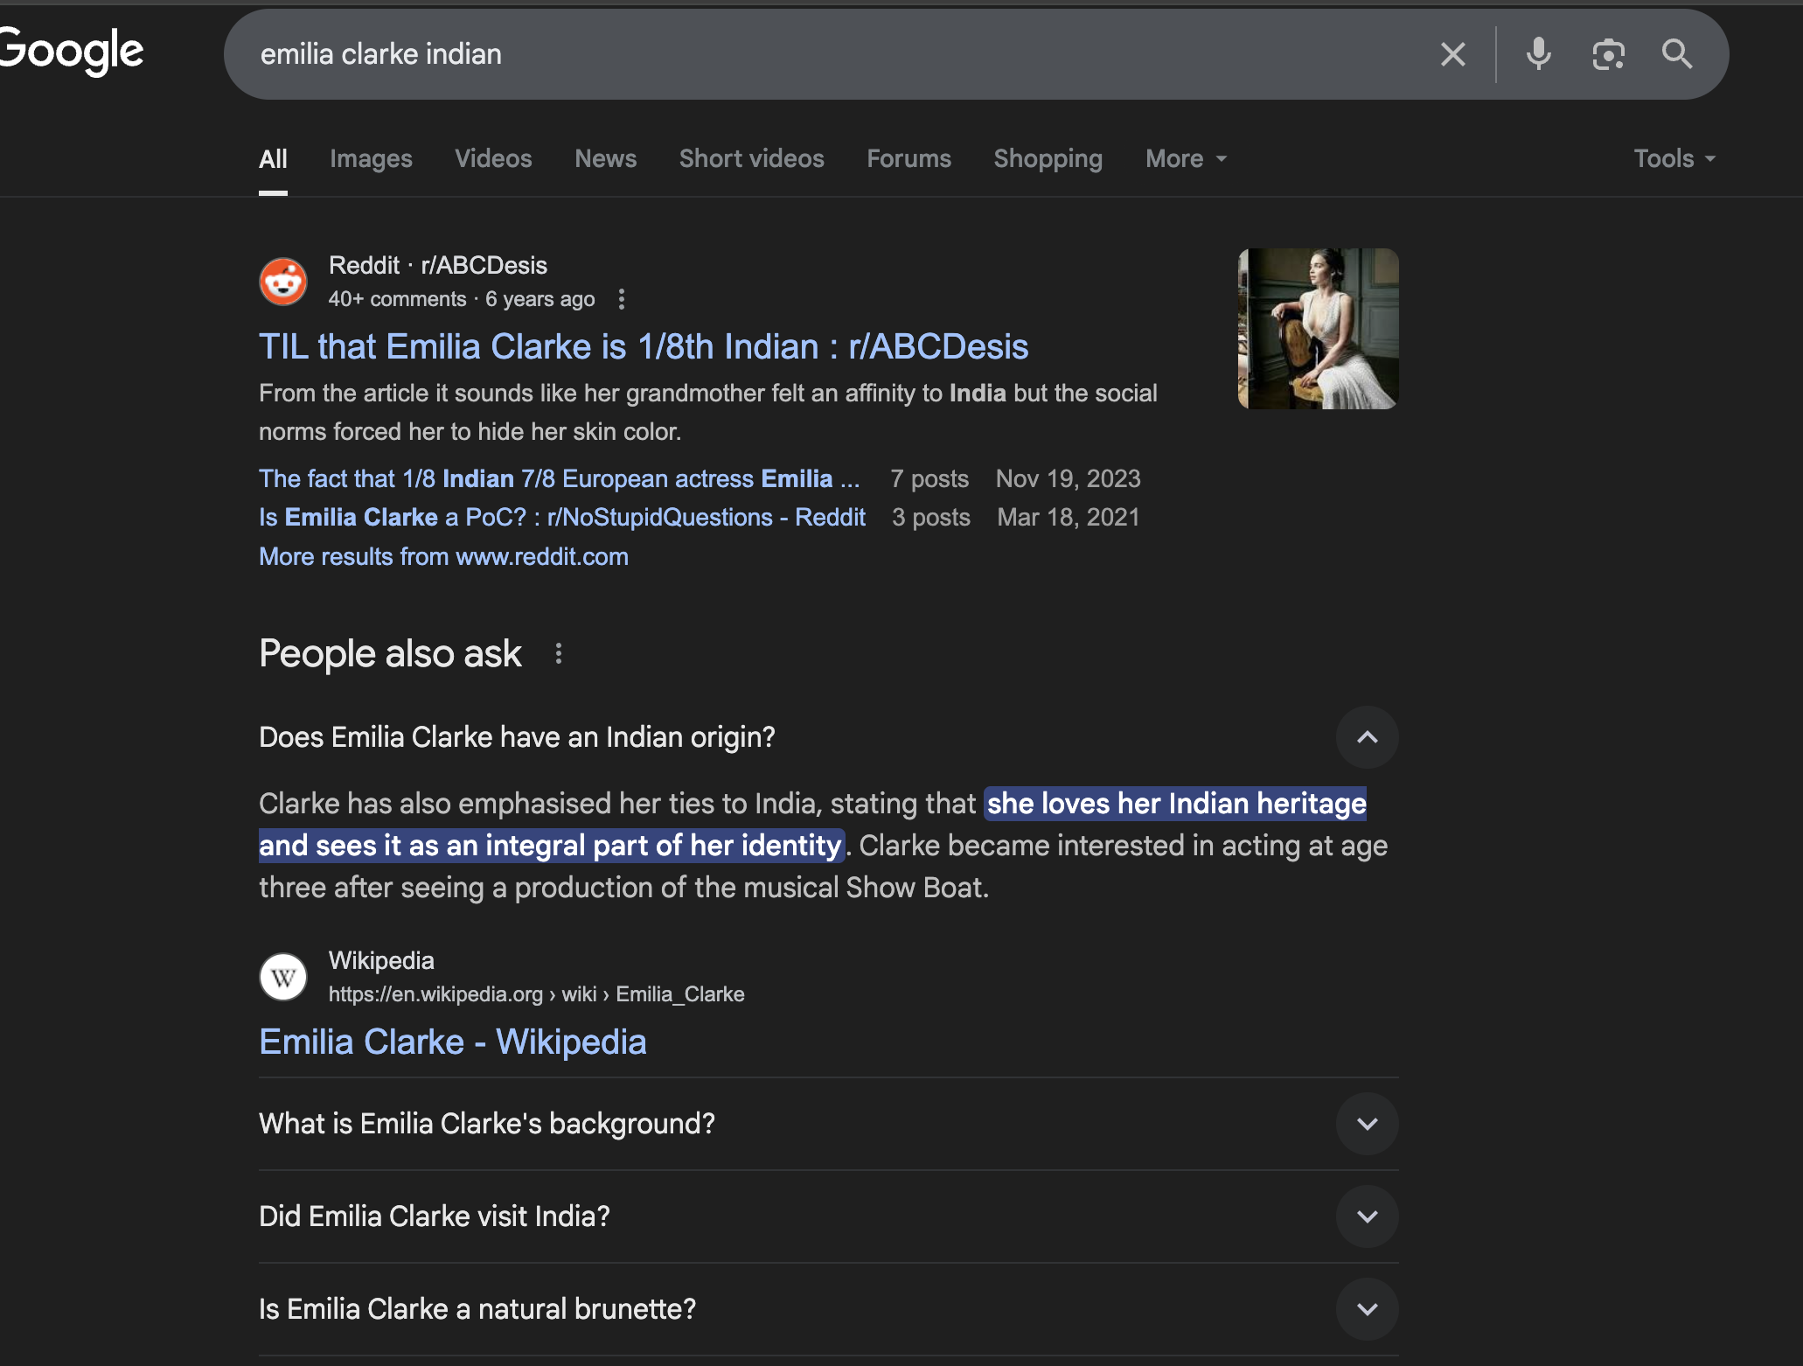The image size is (1803, 1366).
Task: Click the "7 posts" count
Action: click(x=929, y=478)
